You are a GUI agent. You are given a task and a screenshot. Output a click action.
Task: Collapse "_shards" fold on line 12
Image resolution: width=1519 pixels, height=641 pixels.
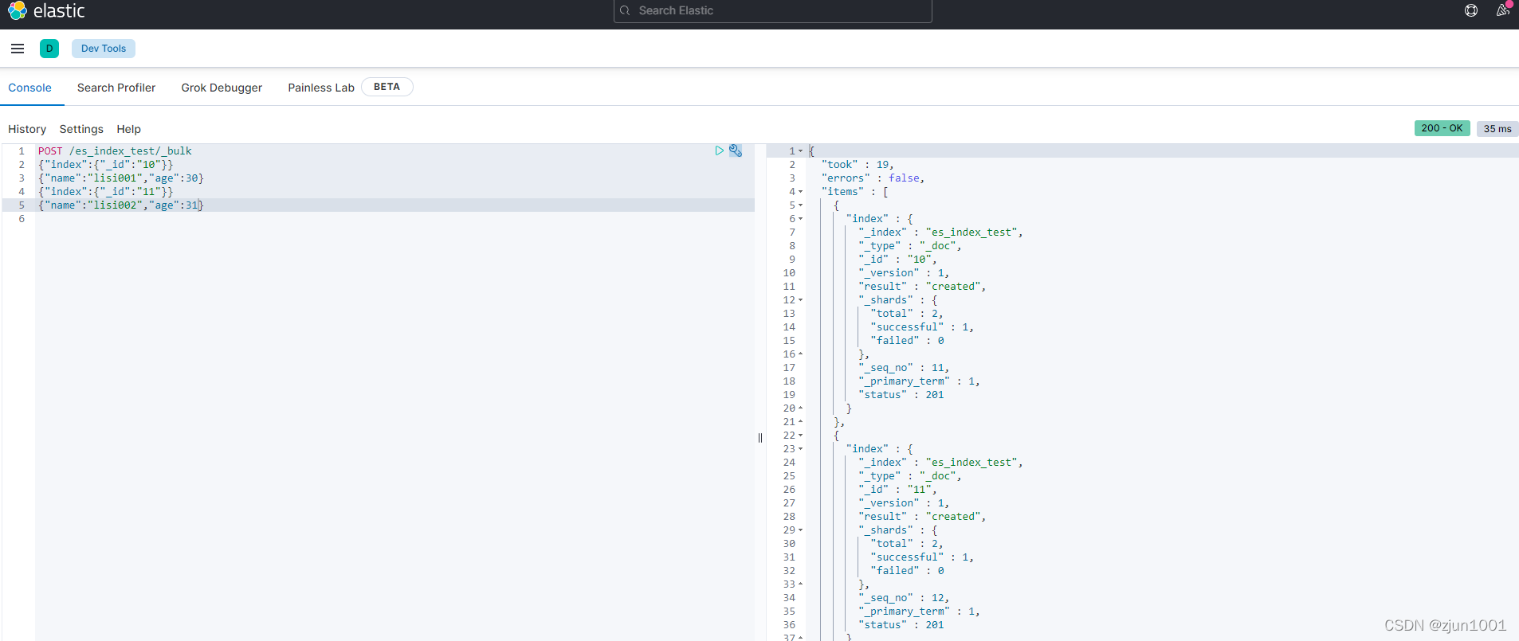(x=801, y=300)
